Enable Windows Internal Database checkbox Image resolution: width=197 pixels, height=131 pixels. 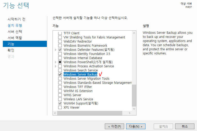(60, 58)
